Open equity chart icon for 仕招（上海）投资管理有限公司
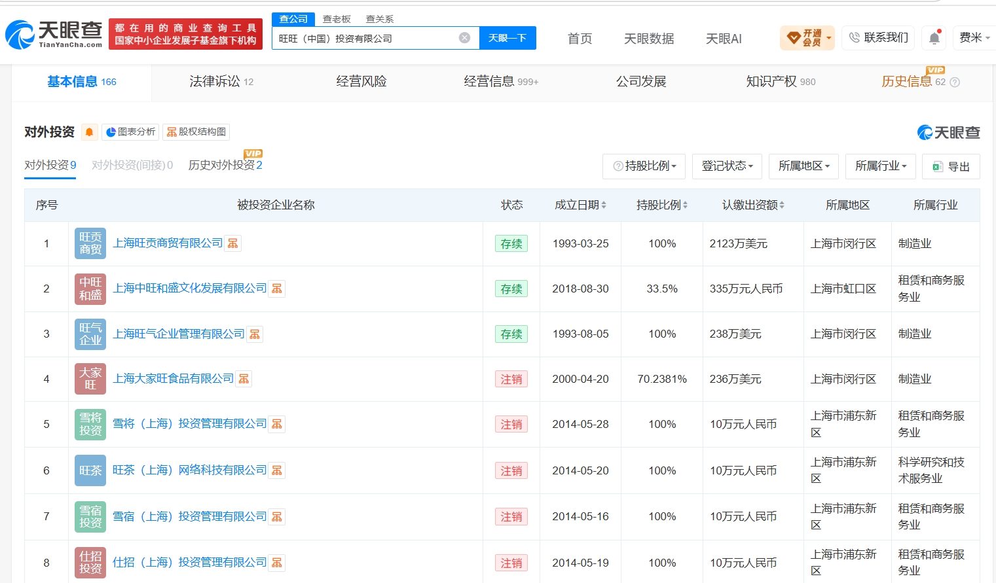The height and width of the screenshot is (583, 996). (x=277, y=563)
